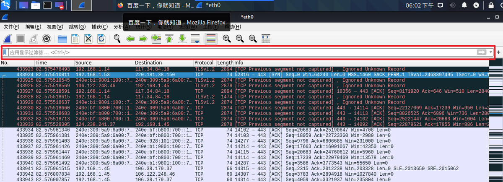
Task: Sort by the Protocol column header
Action: [x=204, y=62]
